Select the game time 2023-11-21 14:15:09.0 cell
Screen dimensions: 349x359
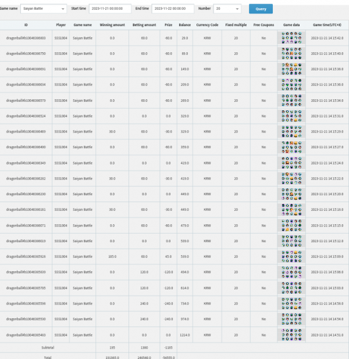(x=327, y=257)
